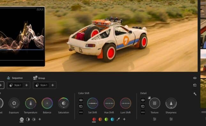Image resolution: width=206 pixels, height=126 pixels.
Task: Click the car in main preview
Action: pos(107,39)
